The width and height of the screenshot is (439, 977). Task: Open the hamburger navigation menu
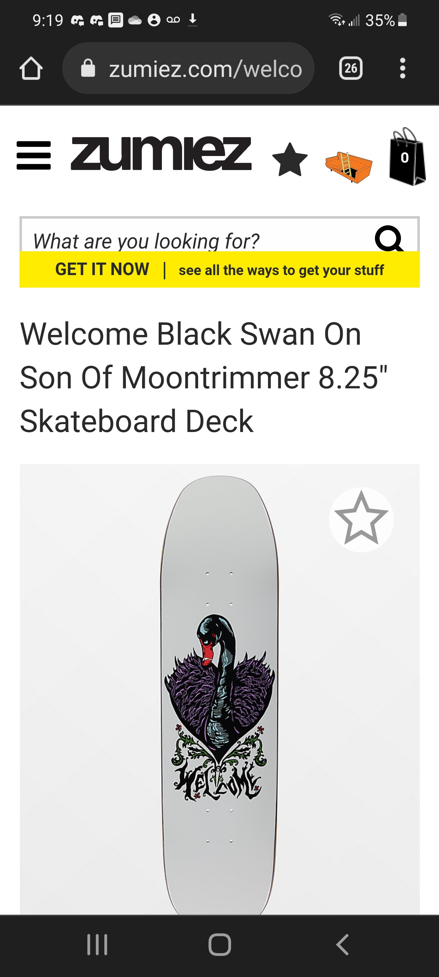[x=34, y=155]
